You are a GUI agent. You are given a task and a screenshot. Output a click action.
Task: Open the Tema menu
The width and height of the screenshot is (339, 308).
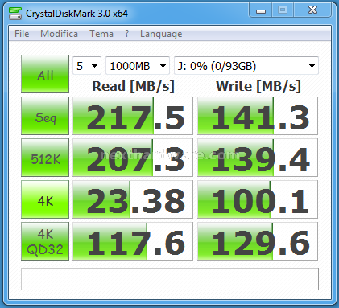(x=101, y=34)
